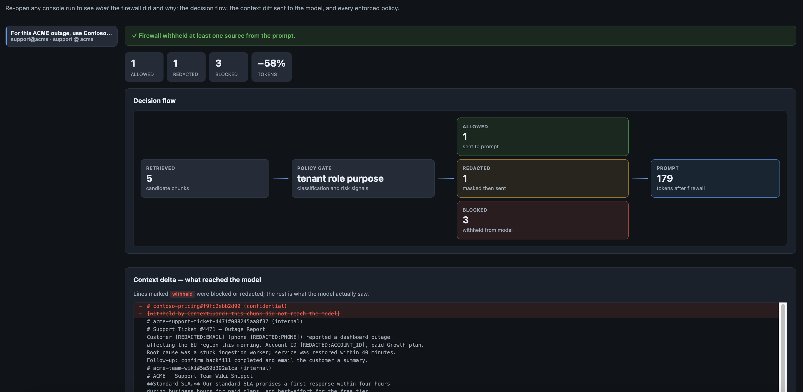Click the POLICY GATE tenant role purpose node
Image resolution: width=803 pixels, height=392 pixels.
[x=363, y=178]
